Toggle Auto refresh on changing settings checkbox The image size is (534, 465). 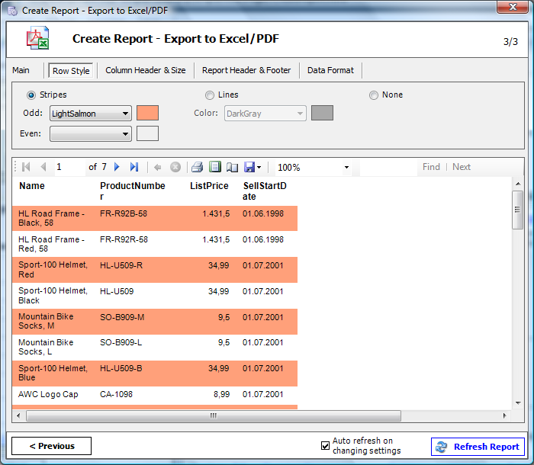point(325,446)
